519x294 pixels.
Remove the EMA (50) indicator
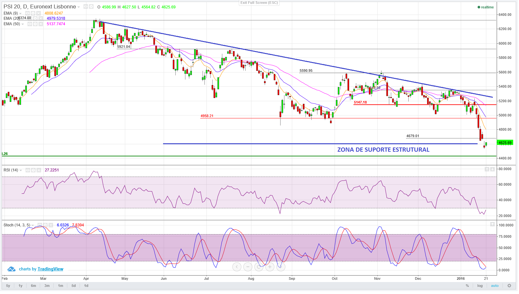[x=41, y=24]
